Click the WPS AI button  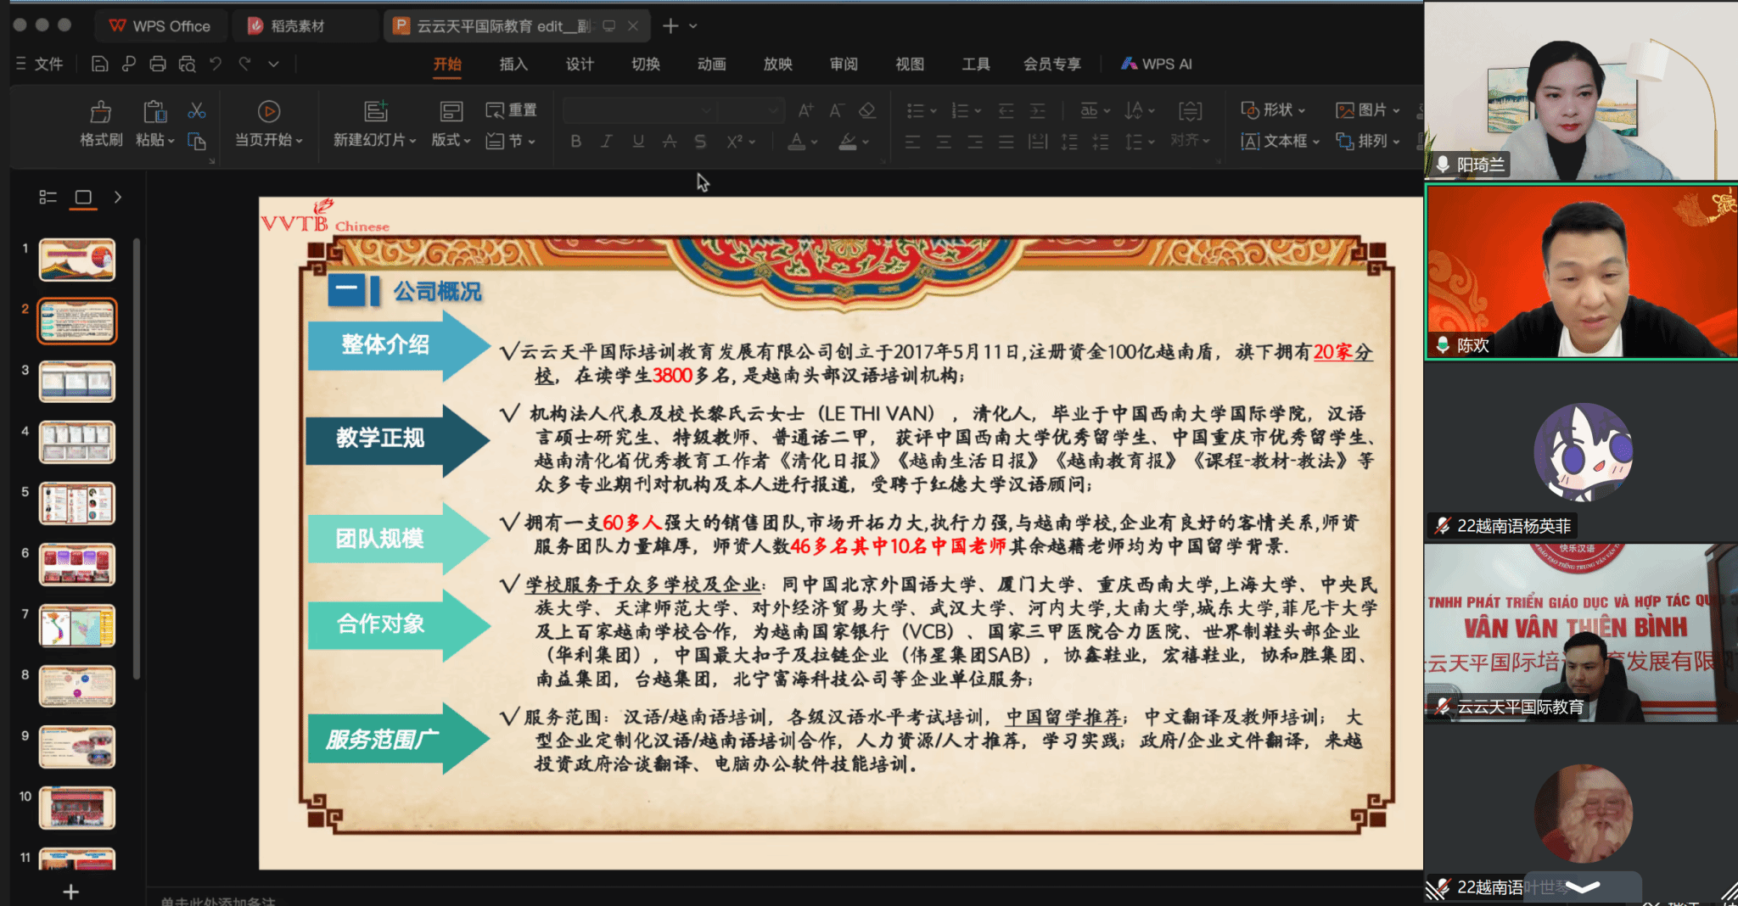1157,64
